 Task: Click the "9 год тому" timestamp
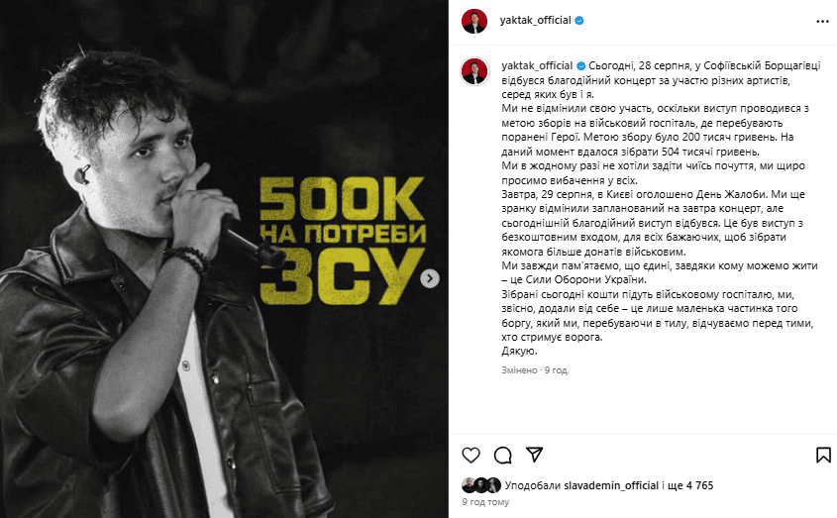485,502
